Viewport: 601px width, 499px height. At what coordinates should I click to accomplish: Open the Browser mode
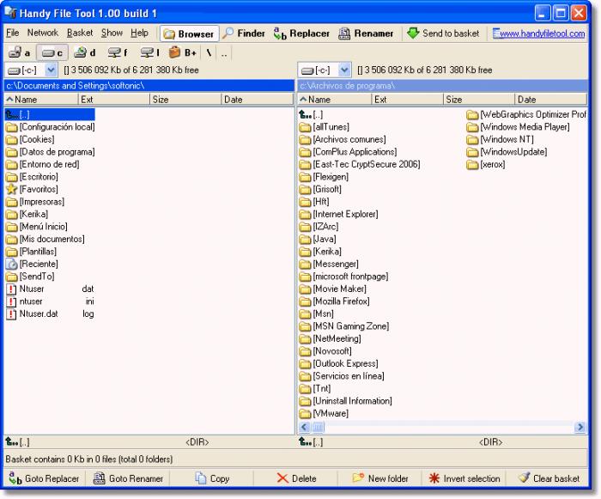189,33
